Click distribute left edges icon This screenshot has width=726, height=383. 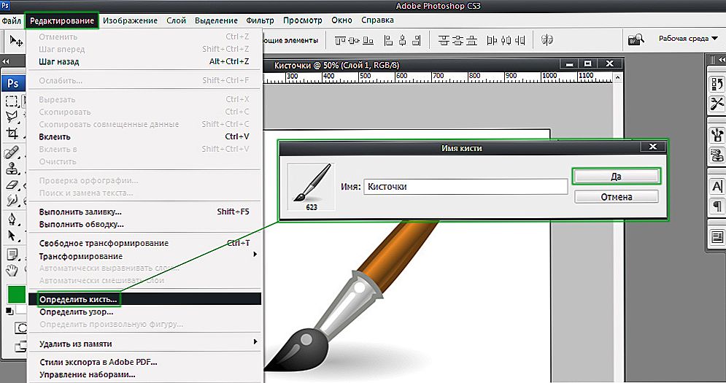pyautogui.click(x=492, y=41)
